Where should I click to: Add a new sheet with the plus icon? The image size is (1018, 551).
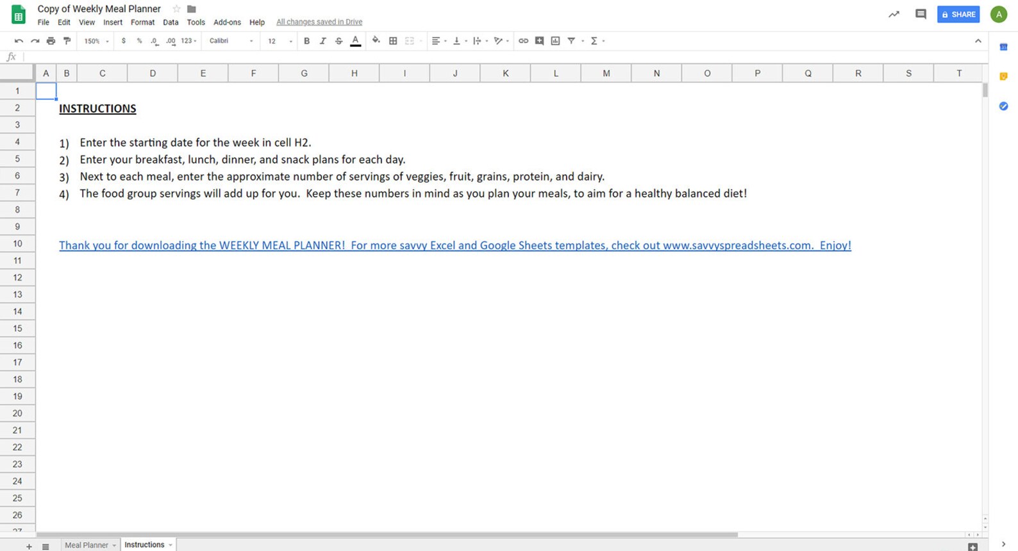click(29, 547)
